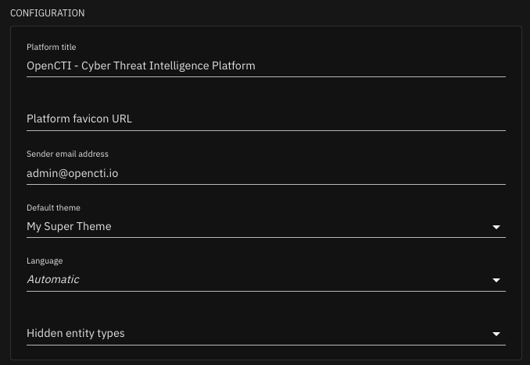Image resolution: width=530 pixels, height=365 pixels.
Task: Click the Default theme label
Action: [x=53, y=207]
